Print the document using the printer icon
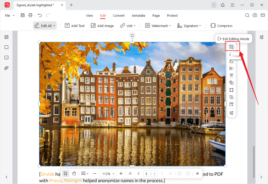 (x=30, y=15)
